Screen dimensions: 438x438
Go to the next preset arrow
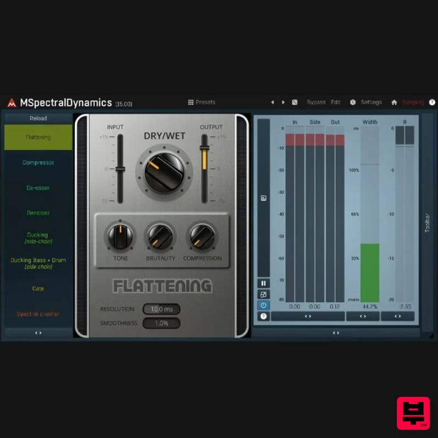pos(283,102)
